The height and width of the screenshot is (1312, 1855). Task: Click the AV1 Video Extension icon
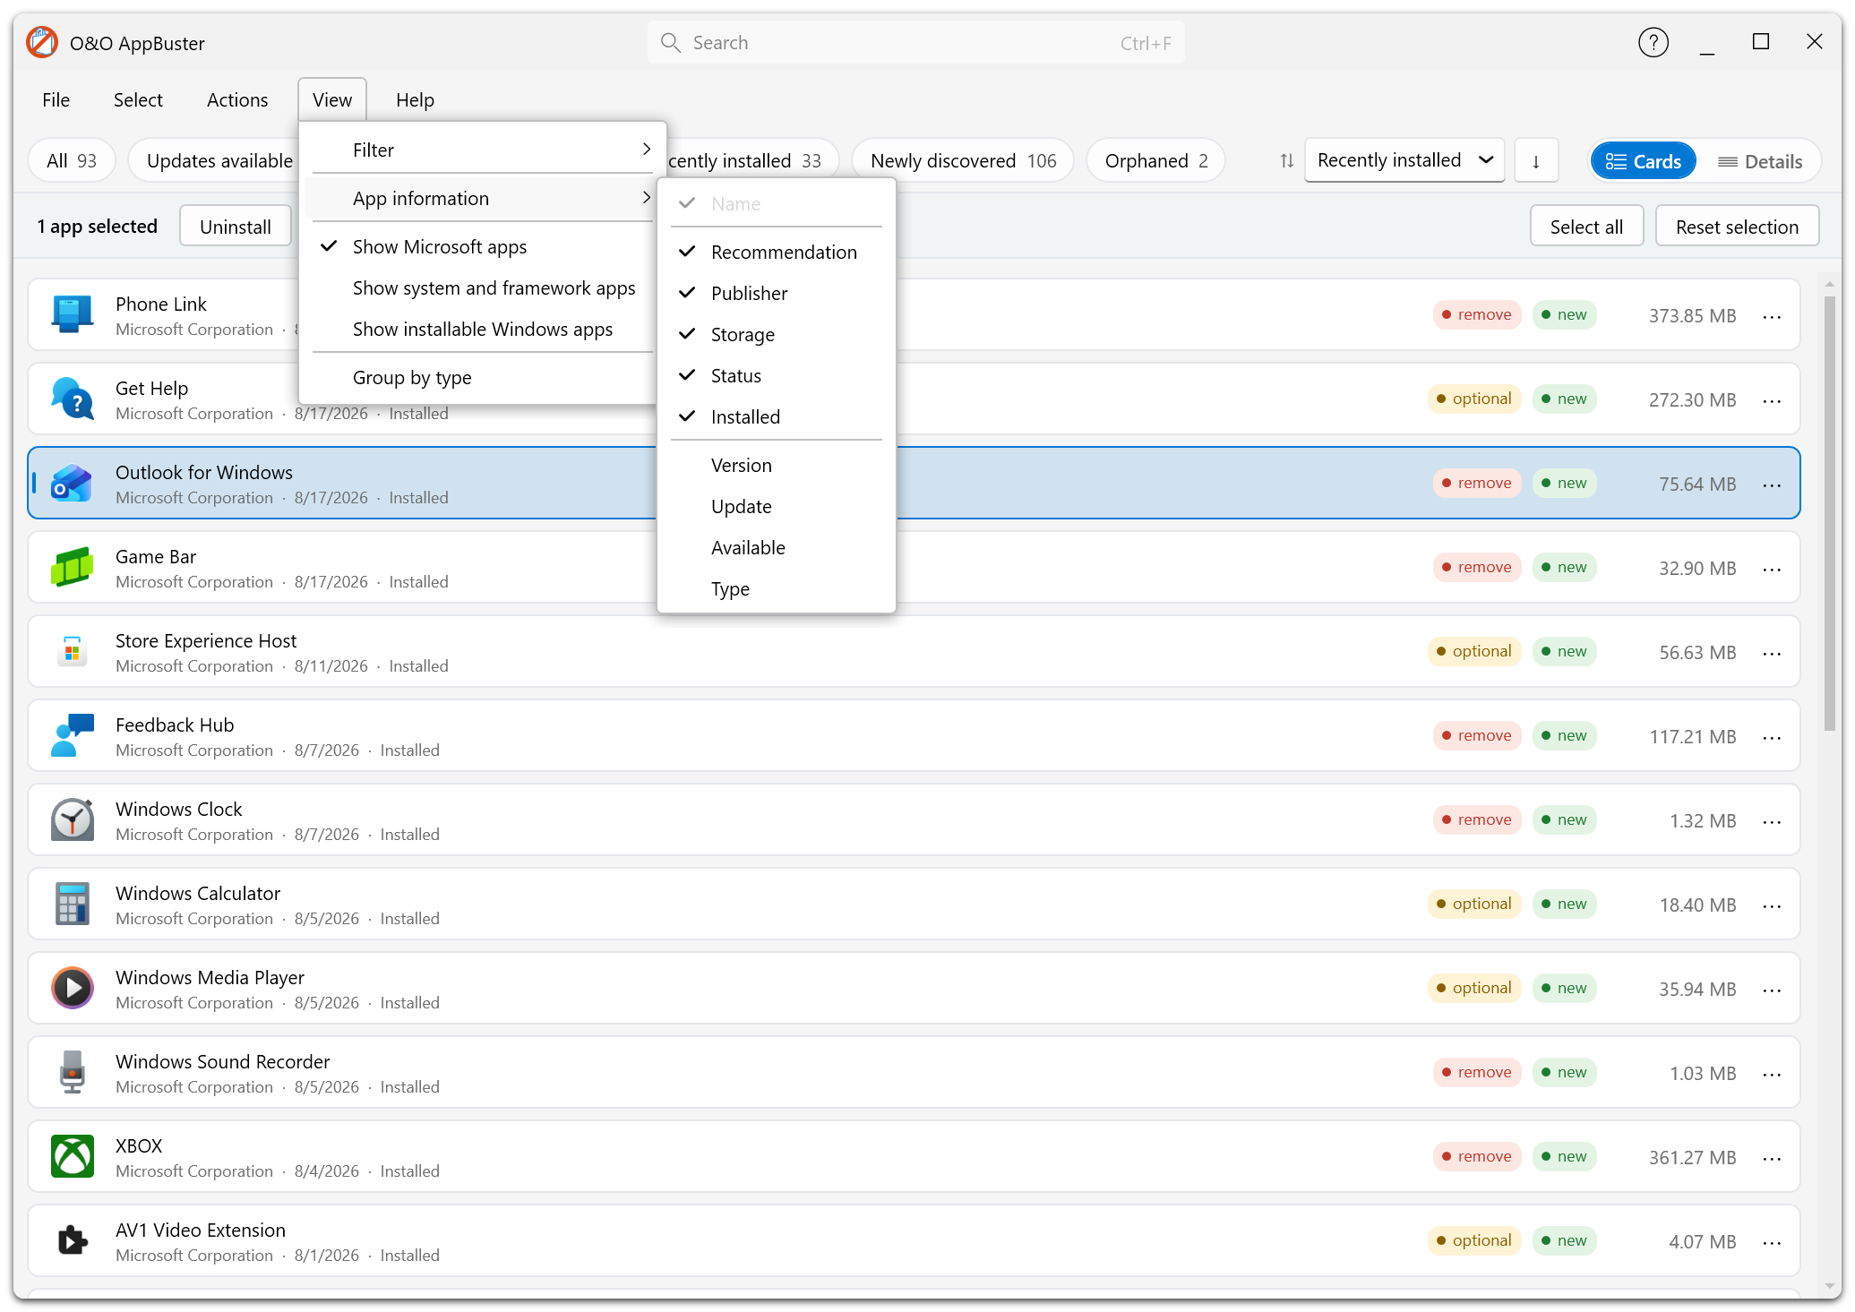[x=72, y=1240]
